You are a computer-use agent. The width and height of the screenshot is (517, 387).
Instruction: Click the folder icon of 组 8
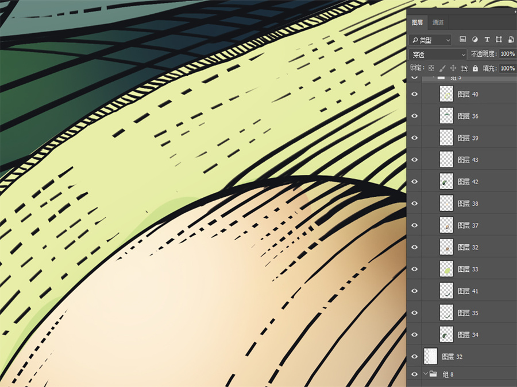pos(433,374)
